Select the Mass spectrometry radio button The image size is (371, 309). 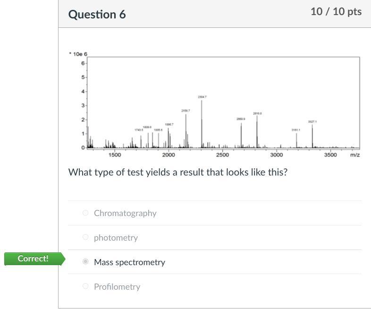pos(85,261)
